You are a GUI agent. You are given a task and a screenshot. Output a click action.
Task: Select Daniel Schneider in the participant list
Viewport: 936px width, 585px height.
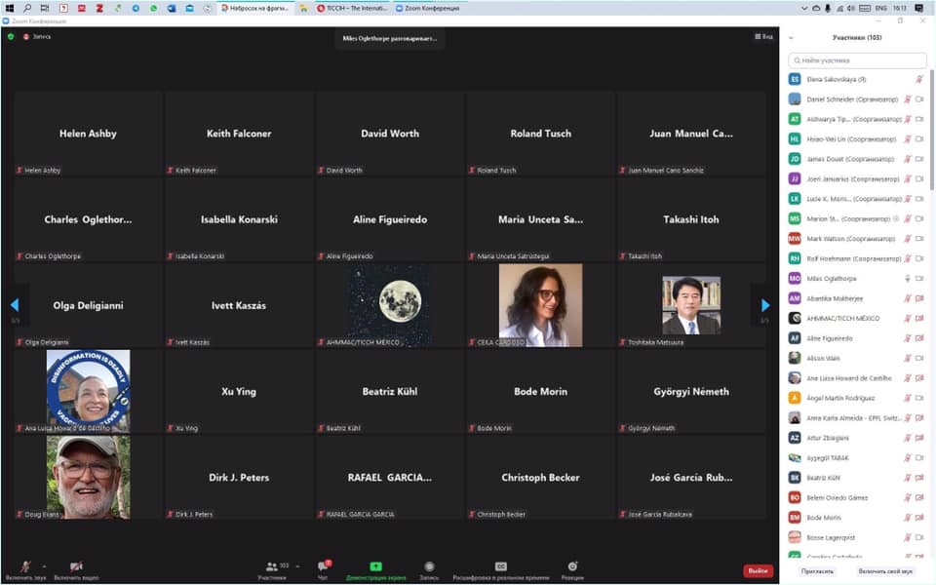point(857,99)
